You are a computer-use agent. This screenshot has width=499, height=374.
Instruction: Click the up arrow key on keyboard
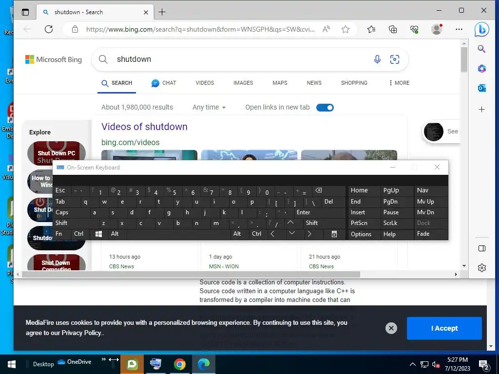coord(290,223)
